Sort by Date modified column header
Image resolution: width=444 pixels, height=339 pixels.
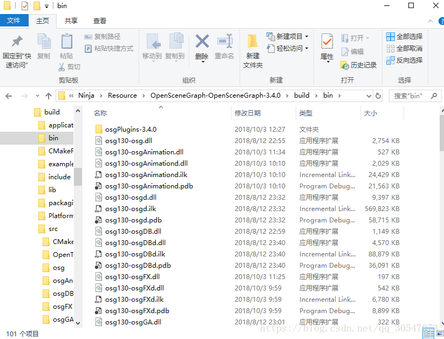(248, 113)
